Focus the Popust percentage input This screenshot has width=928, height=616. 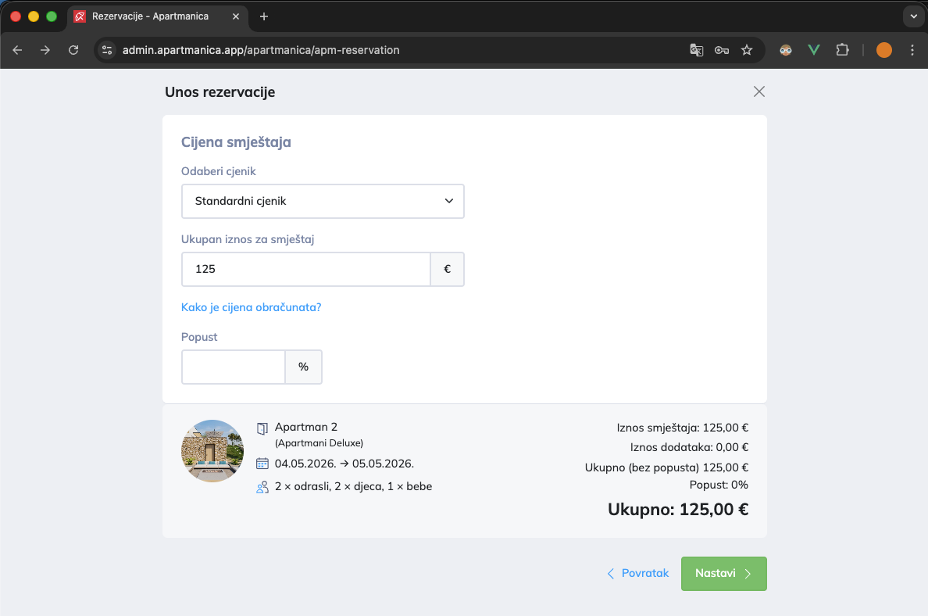point(234,367)
